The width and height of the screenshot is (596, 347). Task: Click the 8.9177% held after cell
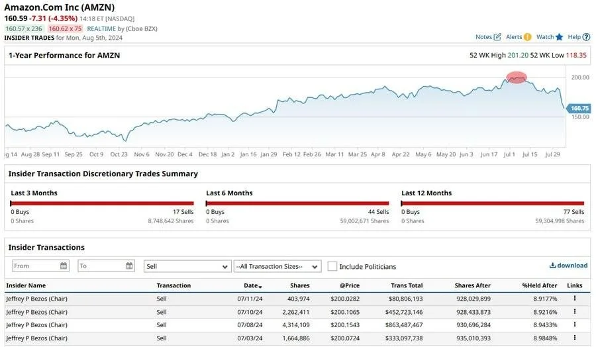tap(545, 299)
